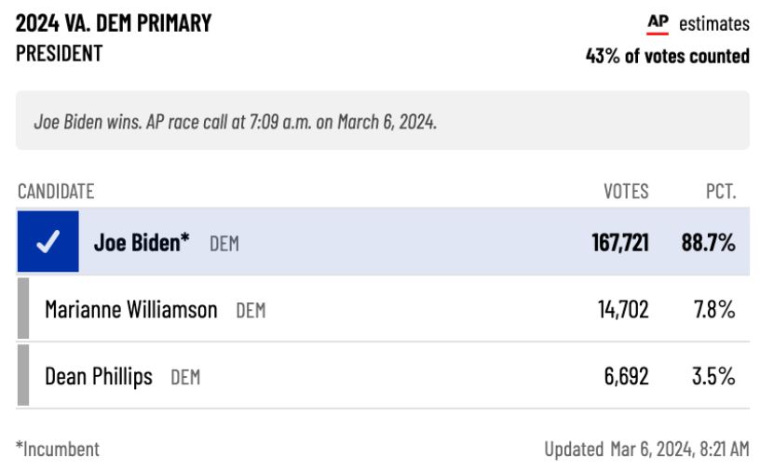The height and width of the screenshot is (470, 760).
Task: Click the *Incumbent footnote
Action: [57, 450]
